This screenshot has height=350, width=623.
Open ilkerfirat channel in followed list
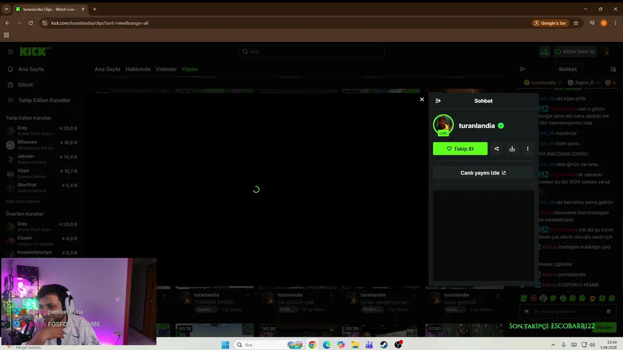[x=41, y=188]
